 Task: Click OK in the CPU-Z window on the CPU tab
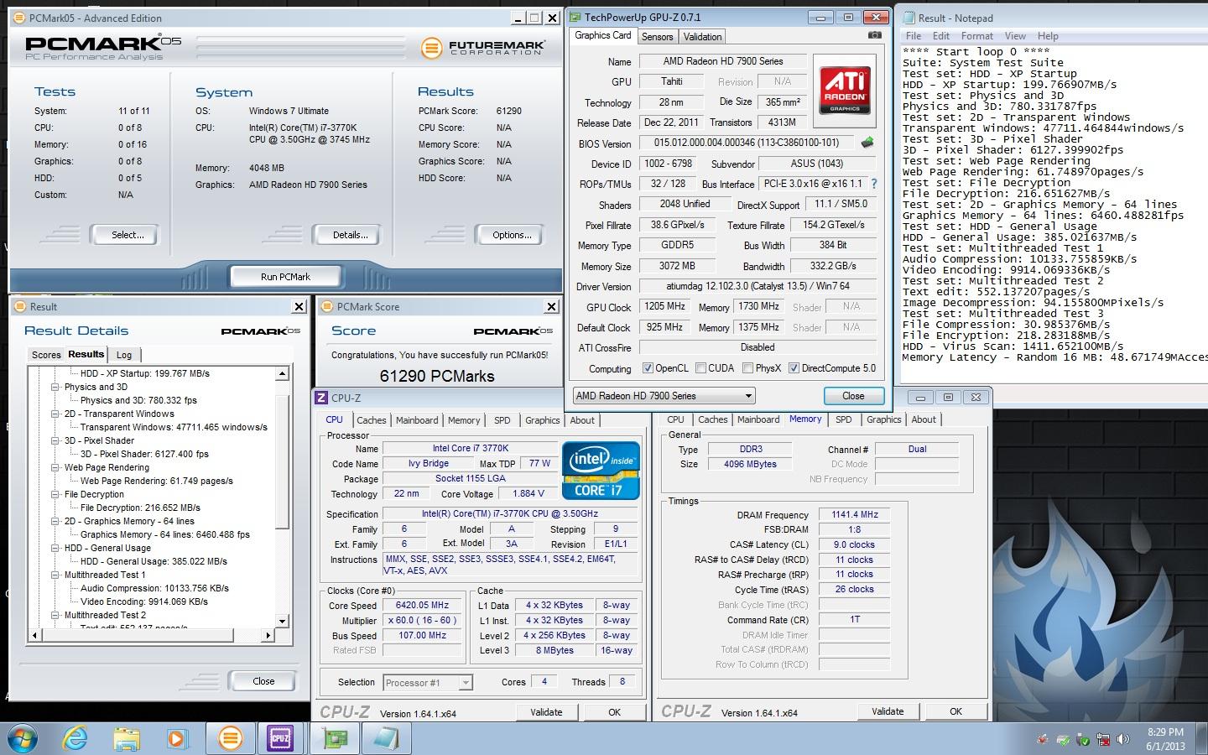click(x=614, y=712)
